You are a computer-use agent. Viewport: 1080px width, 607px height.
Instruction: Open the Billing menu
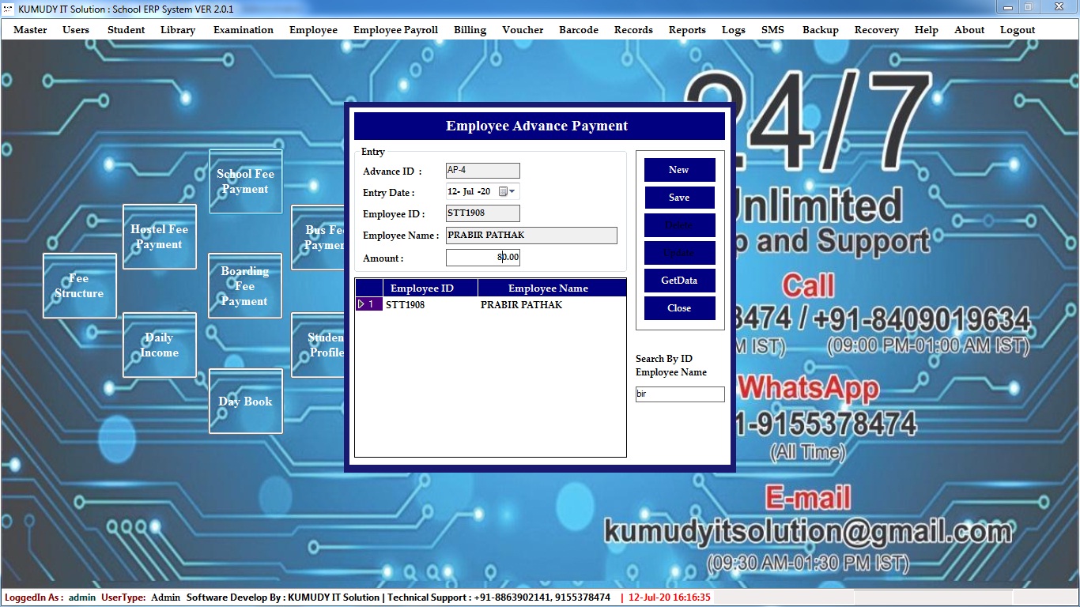point(470,30)
